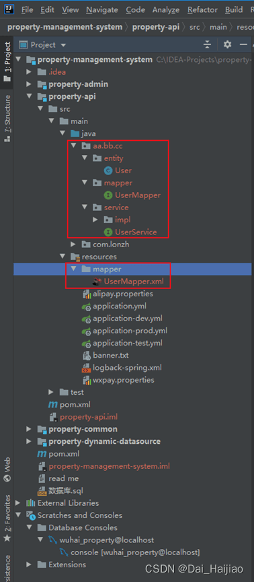Viewport: 254px width, 582px height.
Task: Select property-management-system.iml file
Action: coord(110,466)
